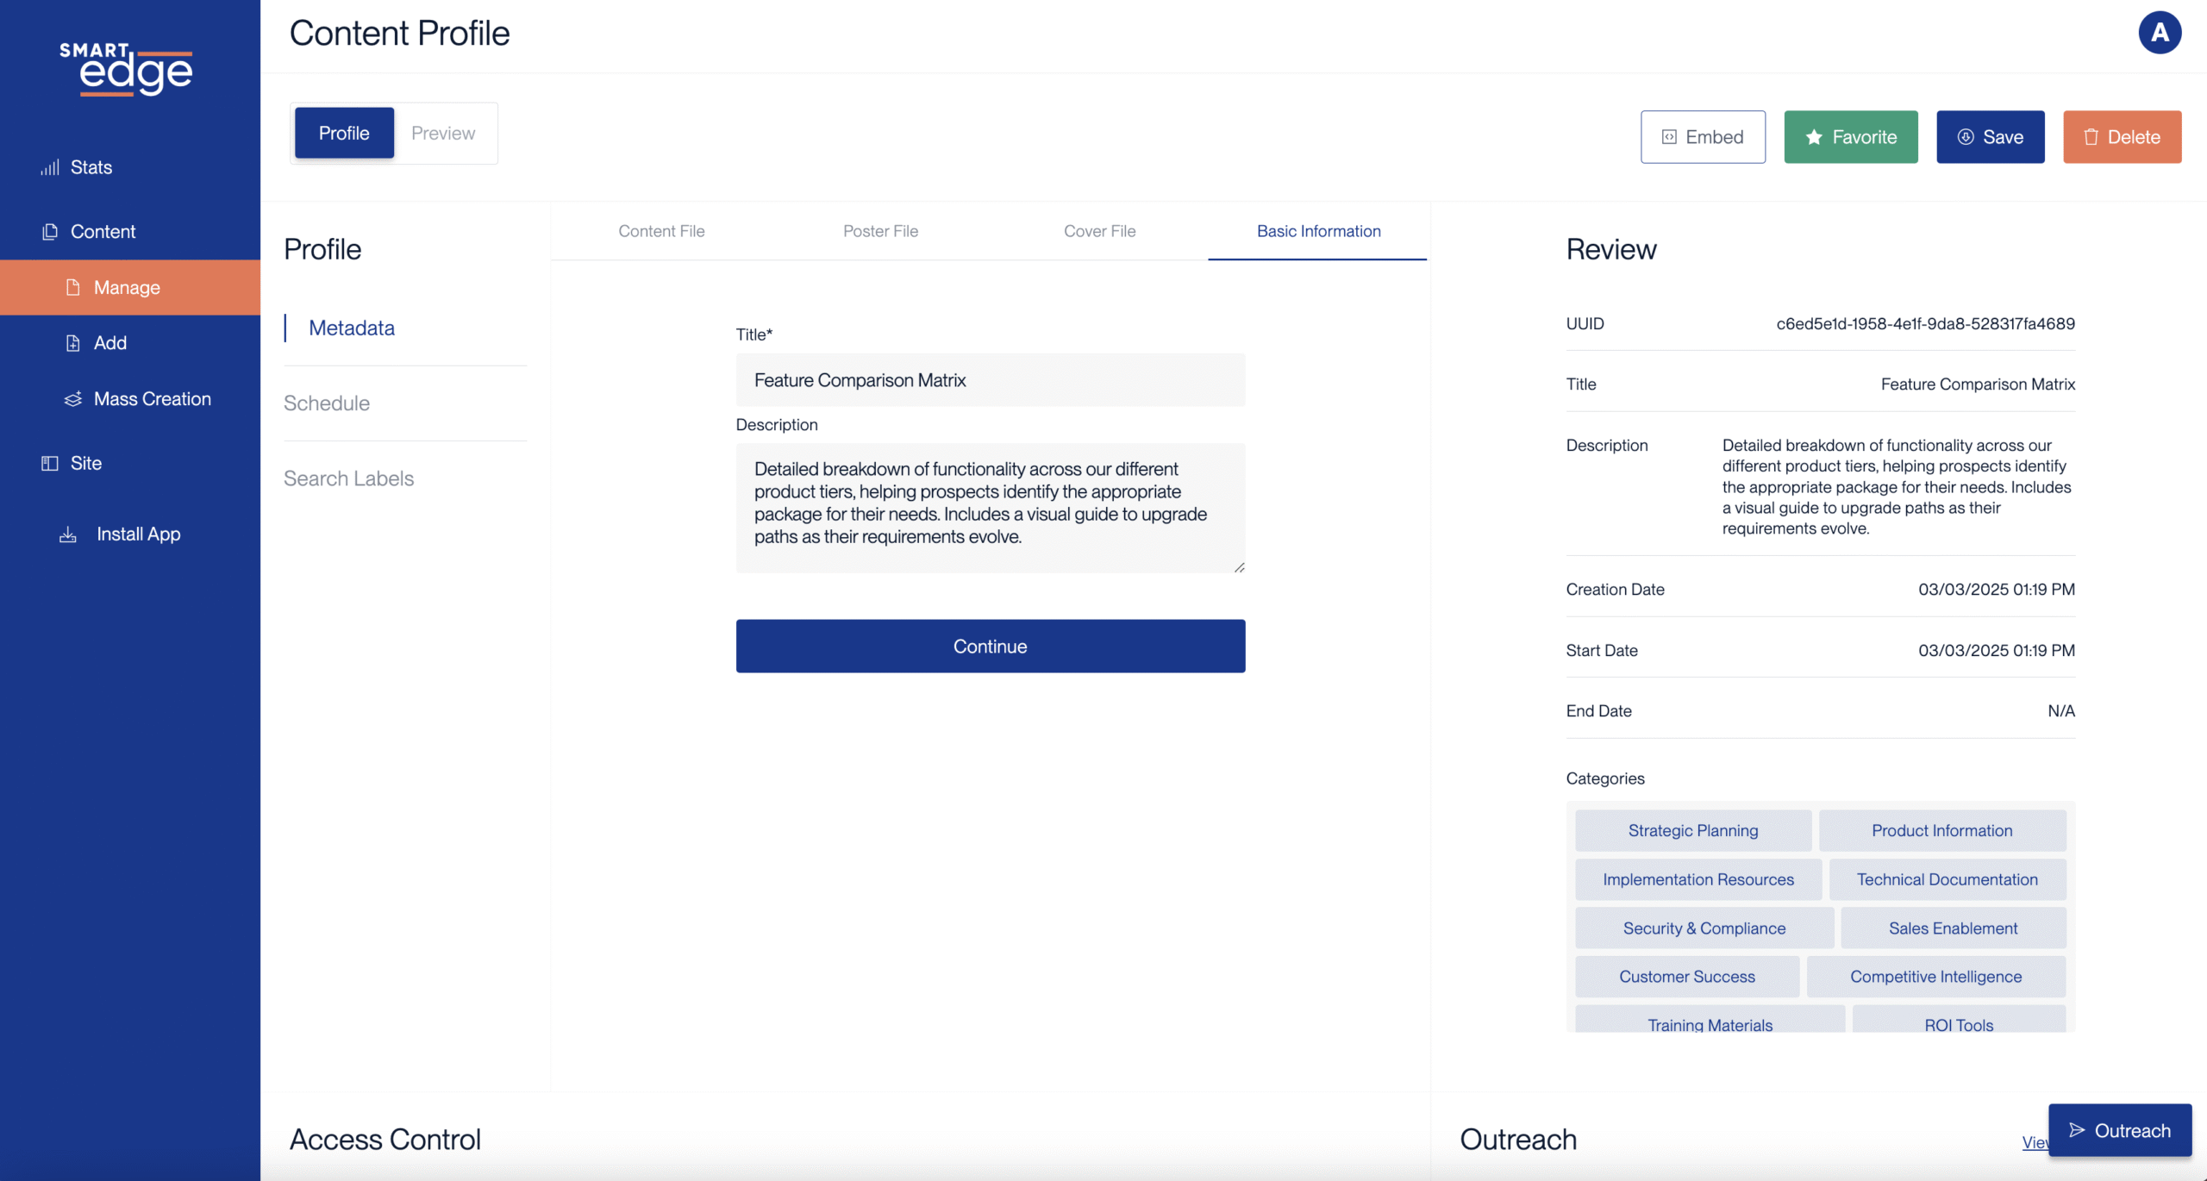Open the Stats section

[x=76, y=167]
